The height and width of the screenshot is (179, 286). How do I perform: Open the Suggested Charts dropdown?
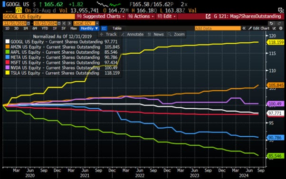click(100, 17)
